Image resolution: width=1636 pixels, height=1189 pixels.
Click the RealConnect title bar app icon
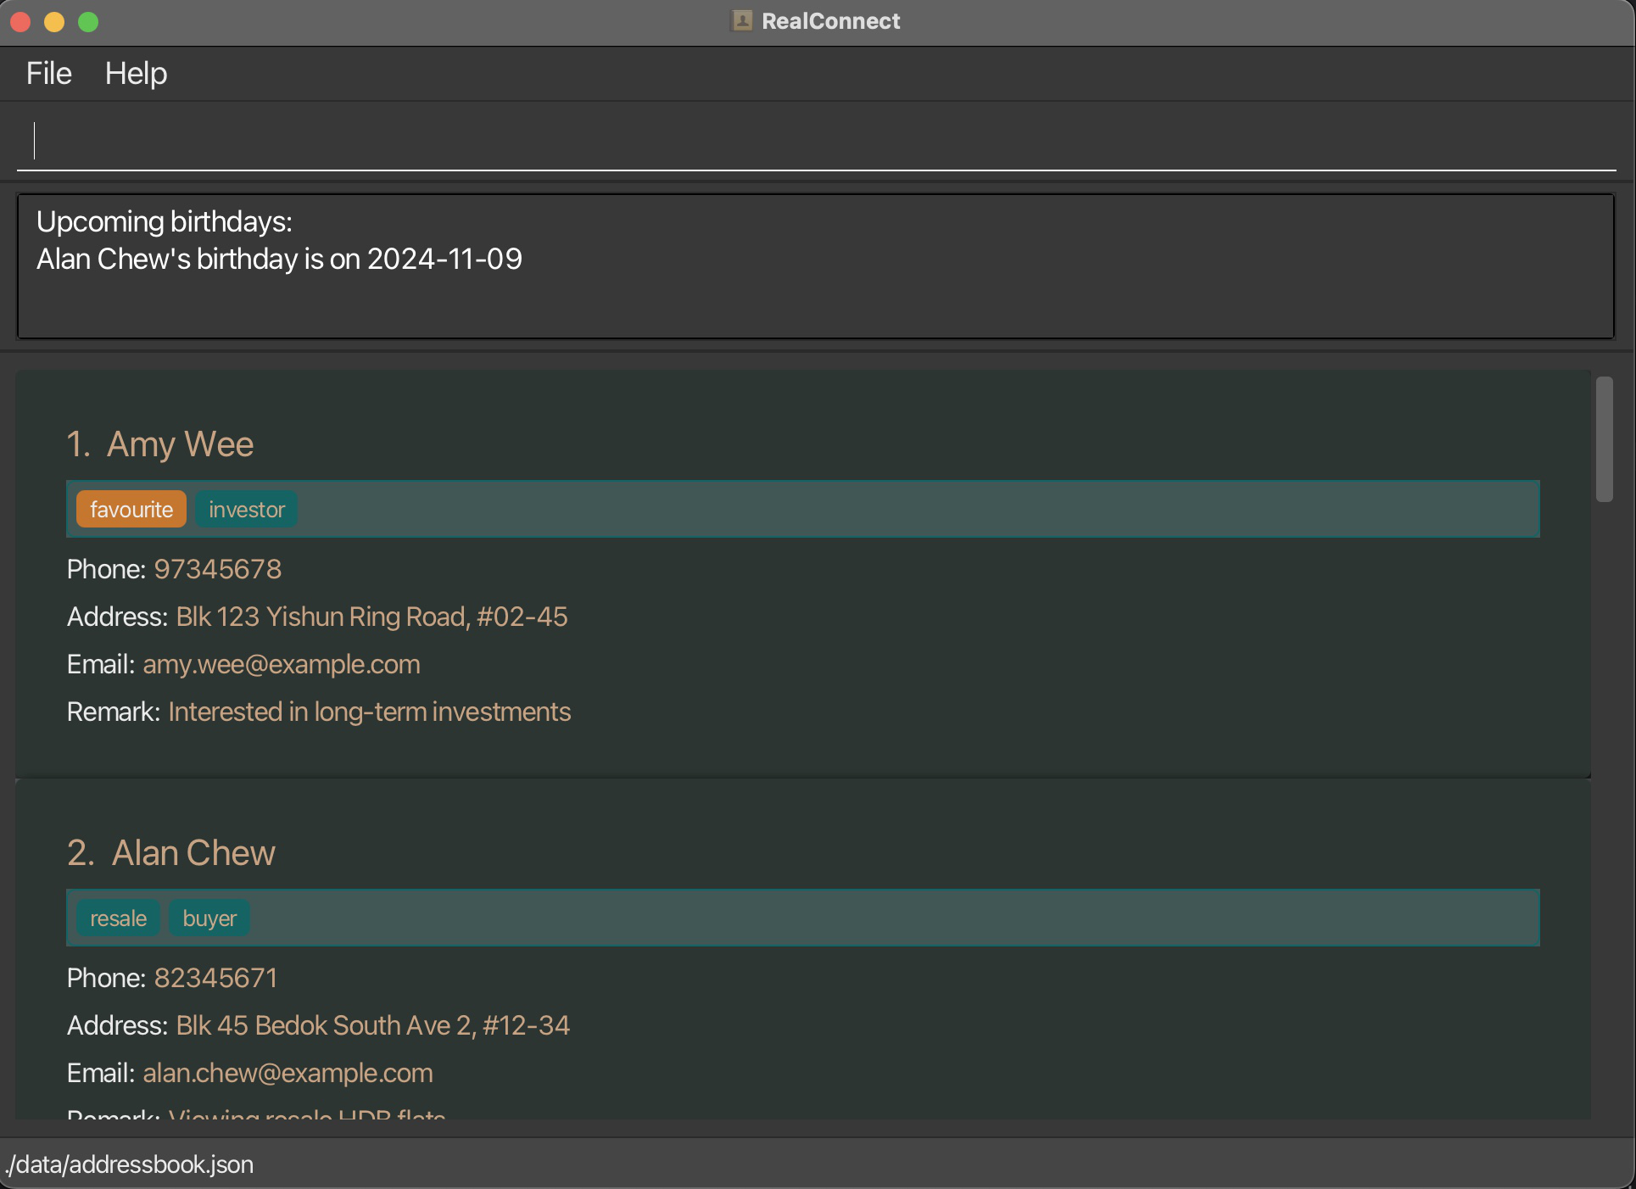coord(742,21)
